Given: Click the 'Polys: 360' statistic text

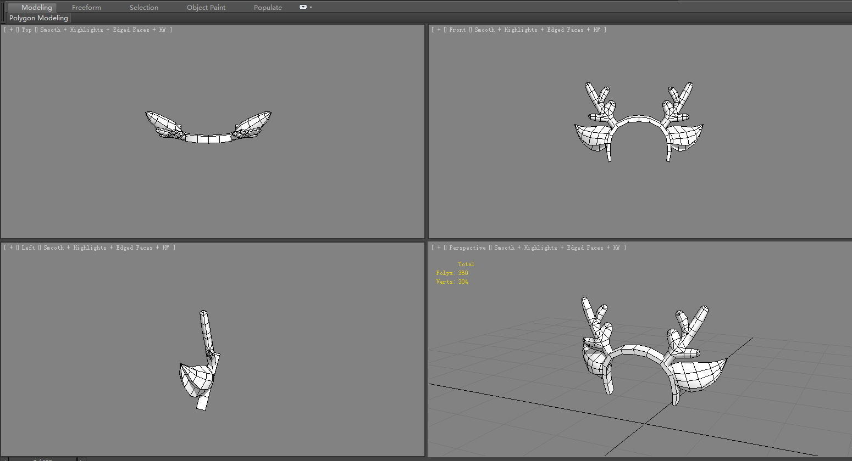Looking at the screenshot, I should tap(452, 273).
